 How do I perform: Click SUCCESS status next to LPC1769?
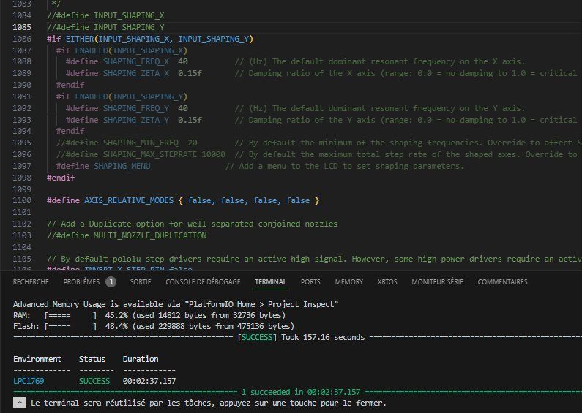[x=94, y=381]
